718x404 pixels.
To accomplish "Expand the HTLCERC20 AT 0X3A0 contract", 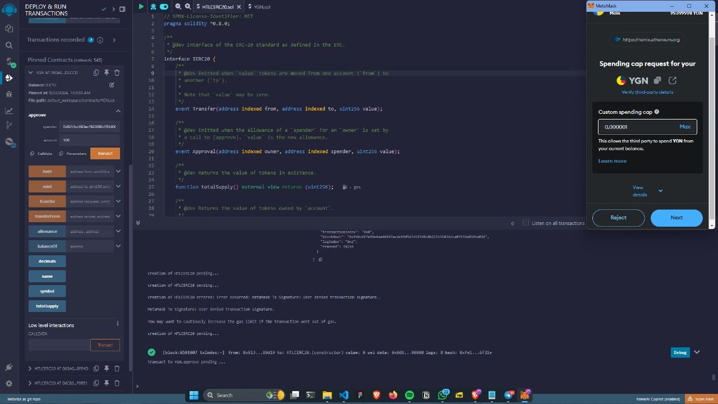I will [30, 369].
